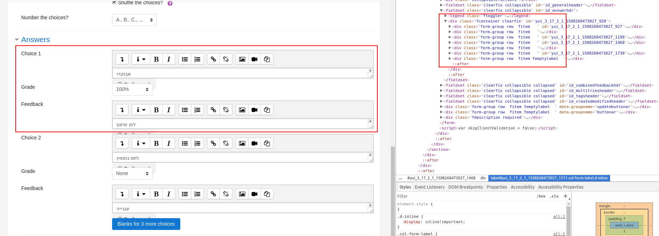
Task: Expand id_tagsheader fieldset node
Action: pos(441,96)
